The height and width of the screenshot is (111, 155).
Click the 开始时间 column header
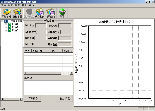[x=41, y=51]
